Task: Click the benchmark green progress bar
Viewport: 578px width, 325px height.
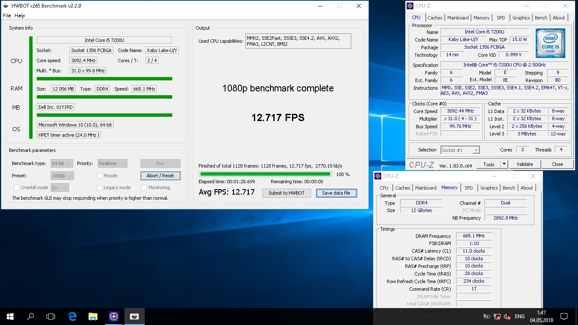Action: (265, 174)
